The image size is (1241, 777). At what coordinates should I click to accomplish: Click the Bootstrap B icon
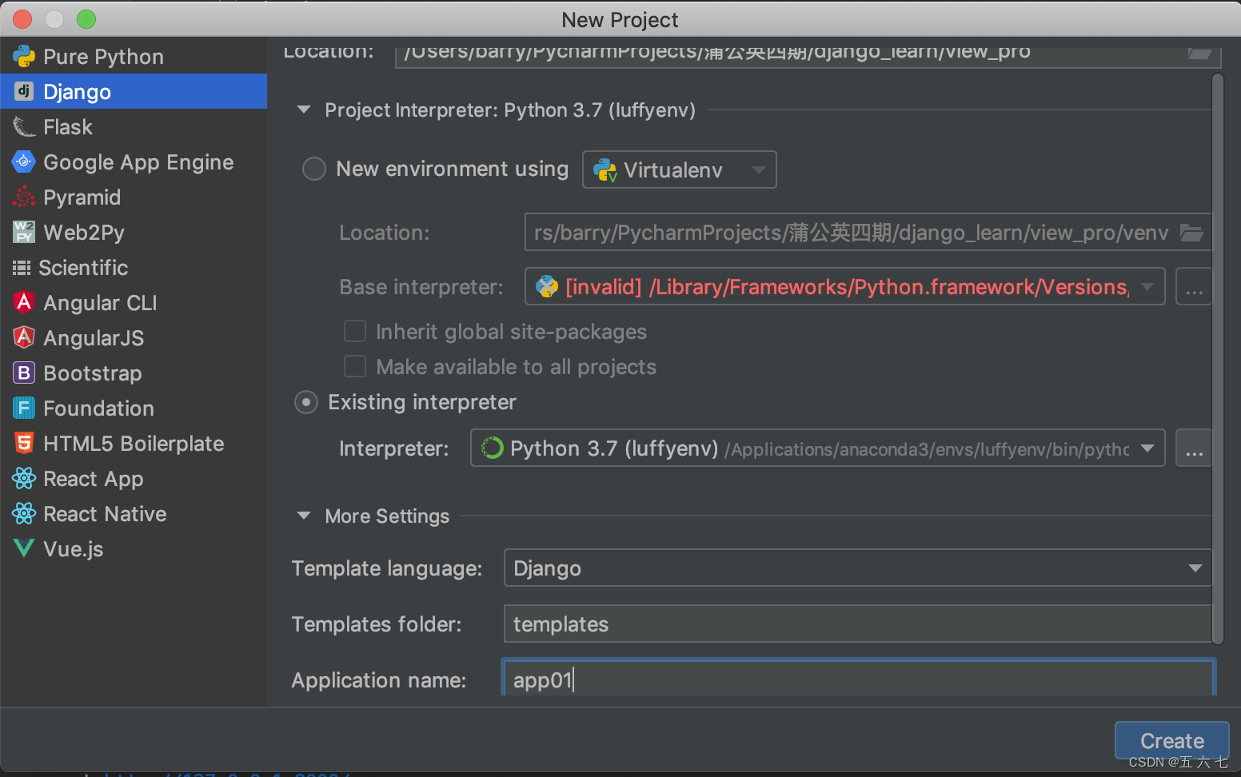(x=24, y=373)
